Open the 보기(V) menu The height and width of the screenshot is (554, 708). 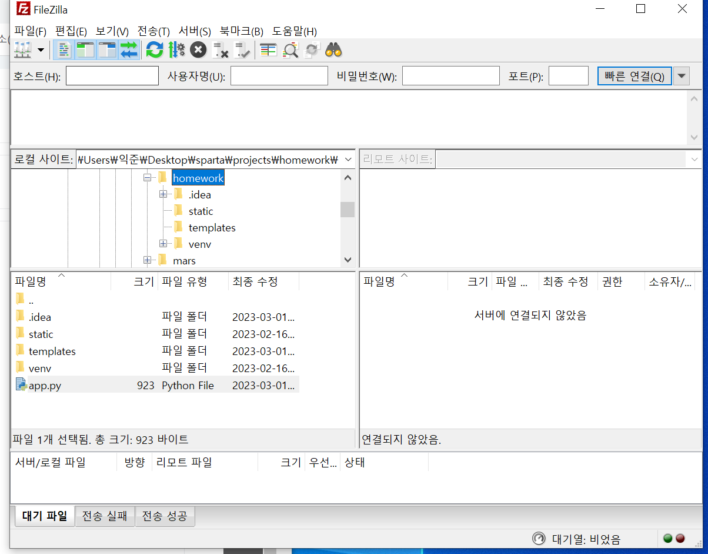click(112, 31)
